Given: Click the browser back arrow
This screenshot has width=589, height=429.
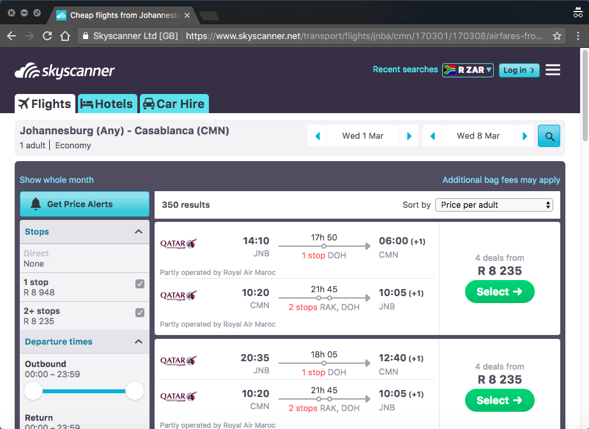Looking at the screenshot, I should 11,36.
